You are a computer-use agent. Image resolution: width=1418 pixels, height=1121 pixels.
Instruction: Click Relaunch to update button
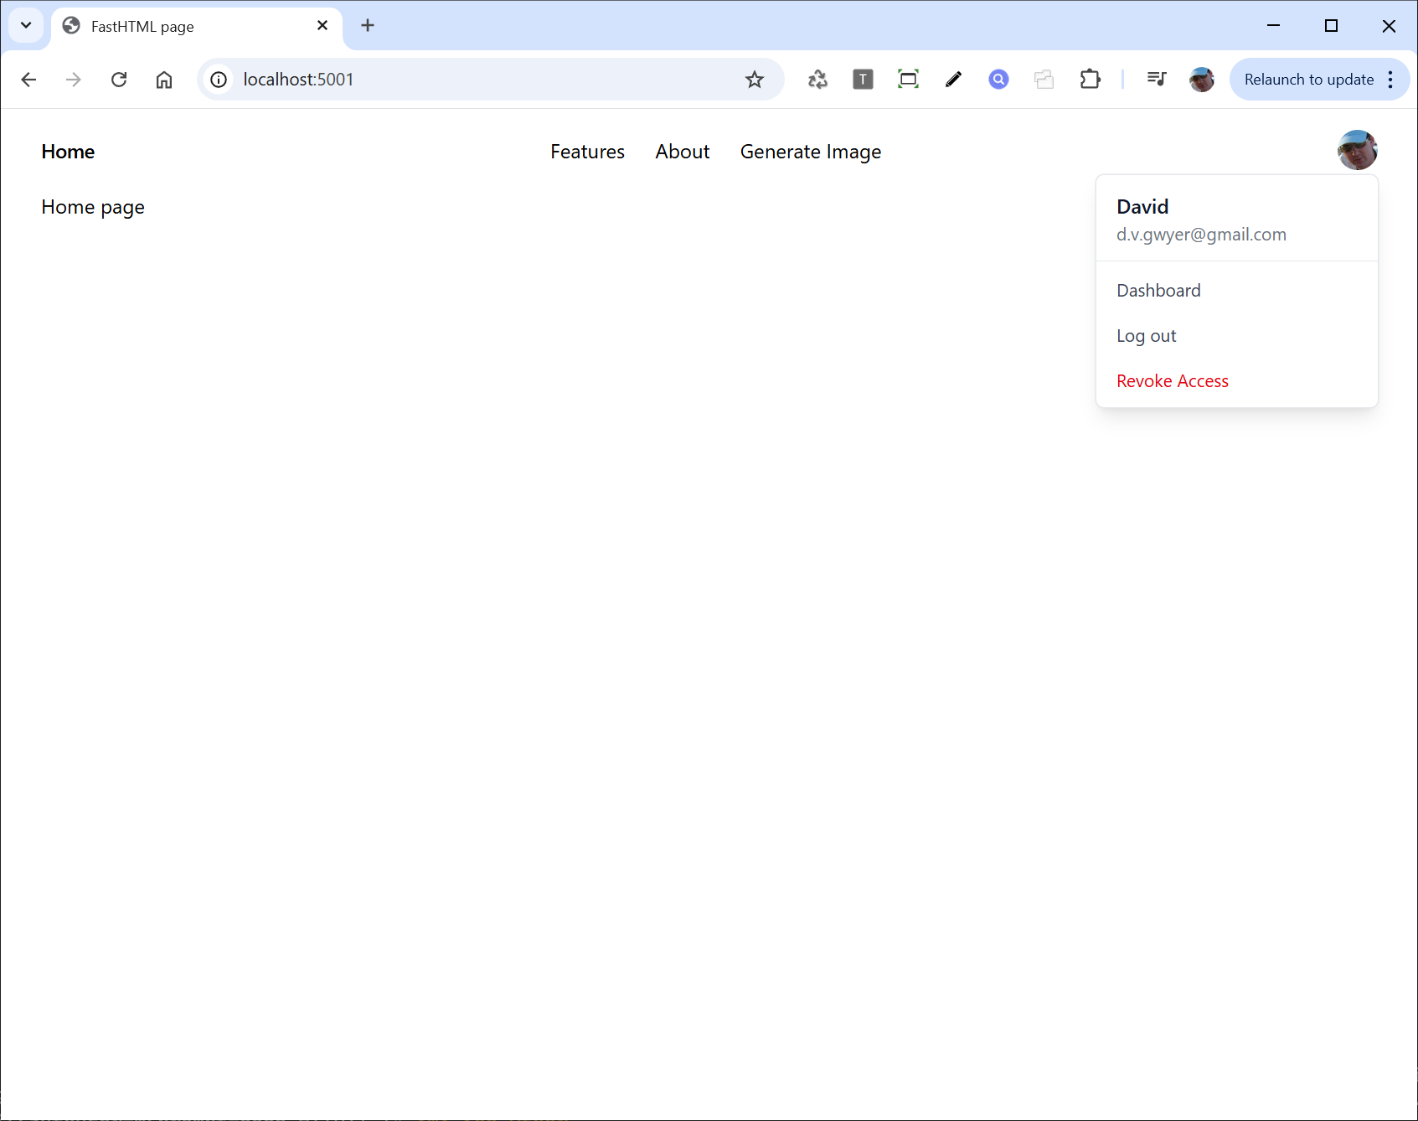pos(1308,80)
